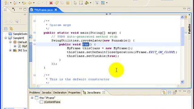Collapse the SampleVE project node

click(6, 38)
